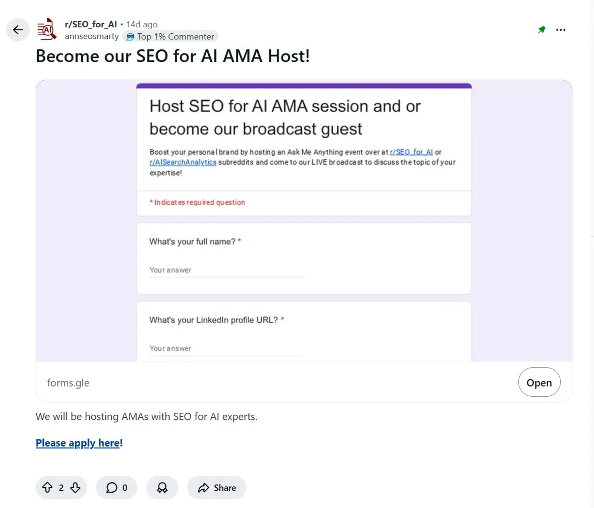Viewport: 594px width, 508px height.
Task: Click the r/SEO_for_AI subreddit avatar
Action: point(46,30)
